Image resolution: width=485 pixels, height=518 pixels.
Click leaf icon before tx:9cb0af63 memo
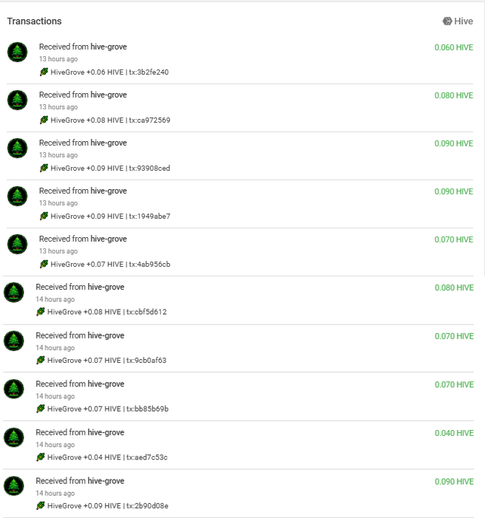coord(41,360)
